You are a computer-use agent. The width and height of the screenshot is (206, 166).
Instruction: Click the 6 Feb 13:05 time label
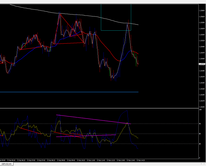121,160
